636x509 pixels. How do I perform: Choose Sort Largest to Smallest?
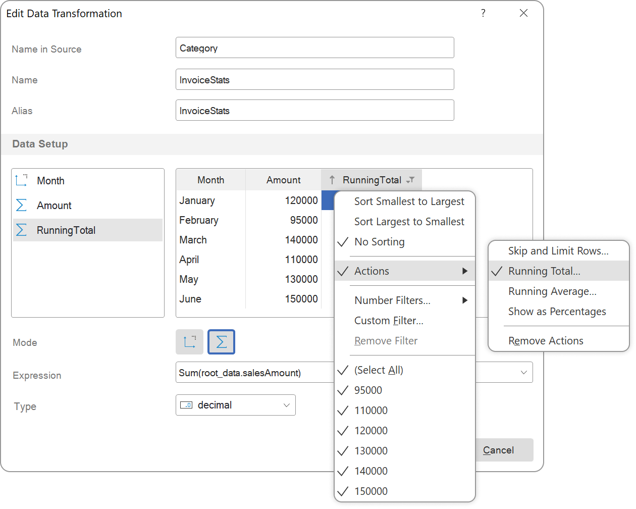(x=405, y=222)
